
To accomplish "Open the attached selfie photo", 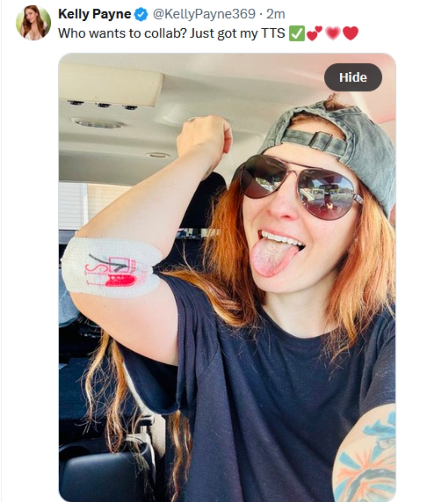I will [227, 277].
